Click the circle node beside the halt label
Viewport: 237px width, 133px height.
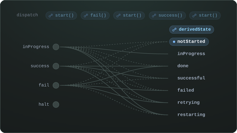pos(56,104)
